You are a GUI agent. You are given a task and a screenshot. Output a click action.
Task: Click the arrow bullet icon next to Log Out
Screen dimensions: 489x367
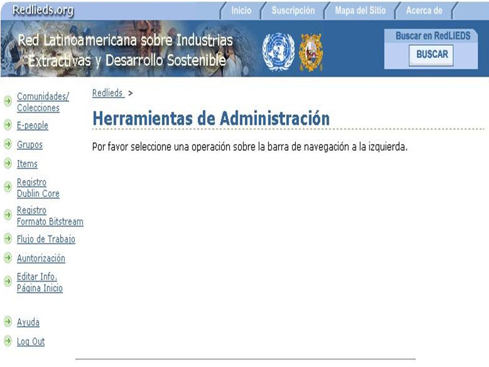click(x=8, y=341)
